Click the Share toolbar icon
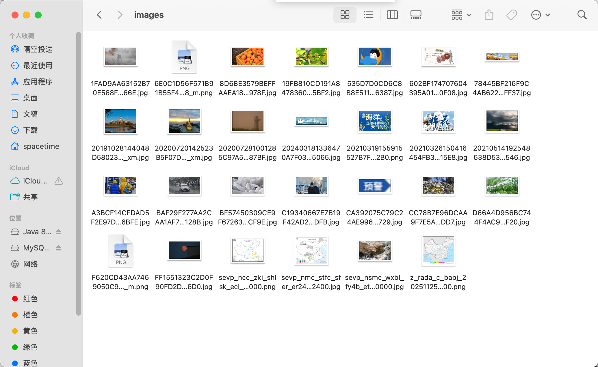598x367 pixels. (489, 15)
